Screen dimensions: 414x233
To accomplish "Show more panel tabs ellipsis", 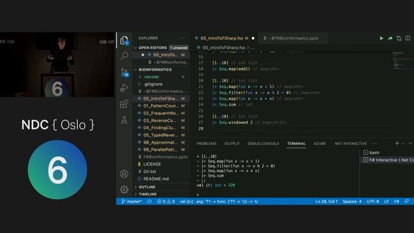I will 375,144.
